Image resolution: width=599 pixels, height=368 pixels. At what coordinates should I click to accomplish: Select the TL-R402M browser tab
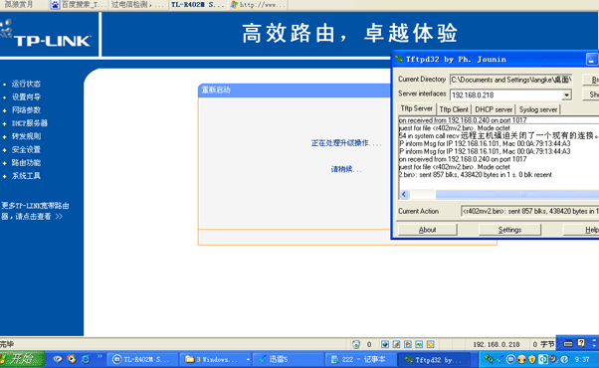point(197,5)
